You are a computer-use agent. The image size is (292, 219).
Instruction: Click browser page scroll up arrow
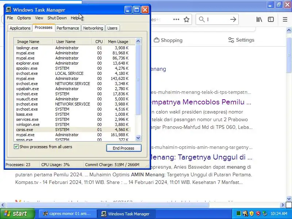point(289,30)
